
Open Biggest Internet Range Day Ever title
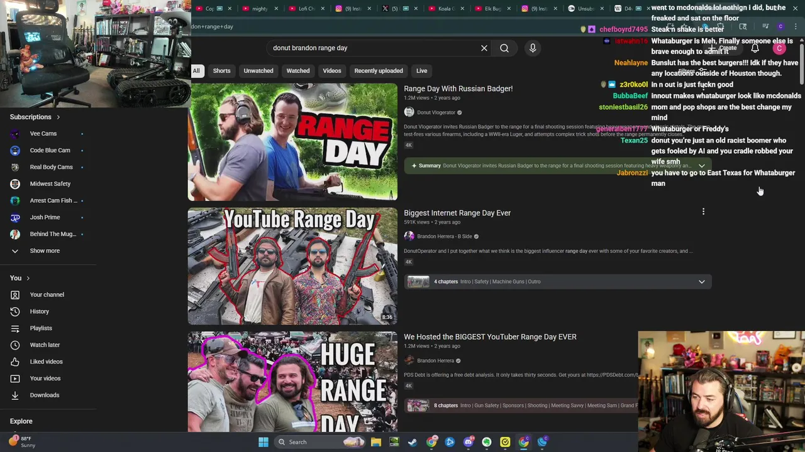pyautogui.click(x=457, y=213)
